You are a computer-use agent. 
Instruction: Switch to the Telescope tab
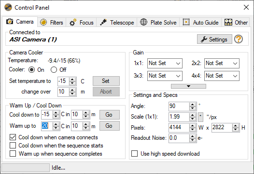tap(117, 22)
